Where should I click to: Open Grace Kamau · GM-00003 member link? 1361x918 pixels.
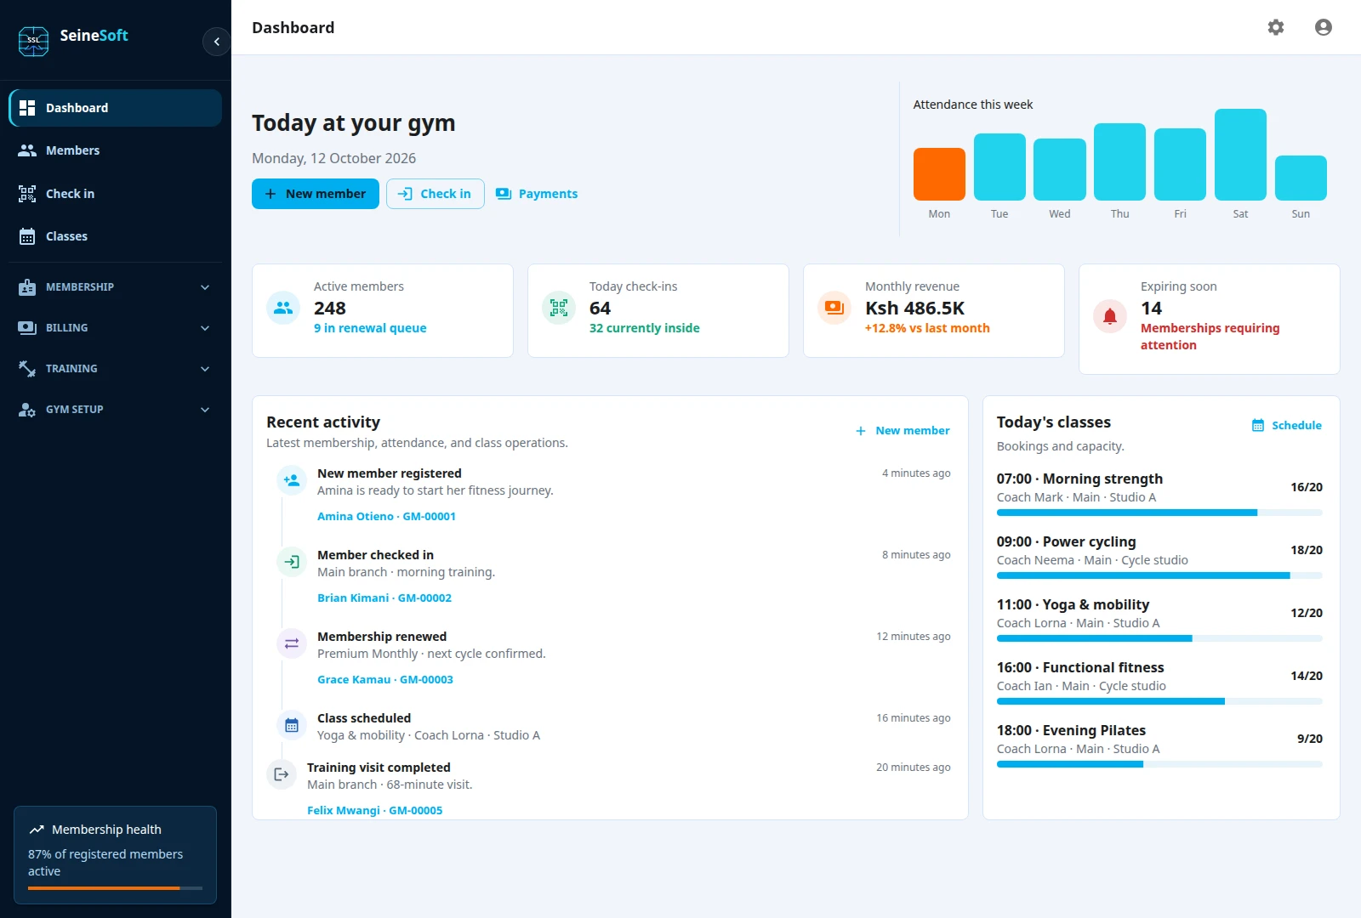pyautogui.click(x=385, y=679)
